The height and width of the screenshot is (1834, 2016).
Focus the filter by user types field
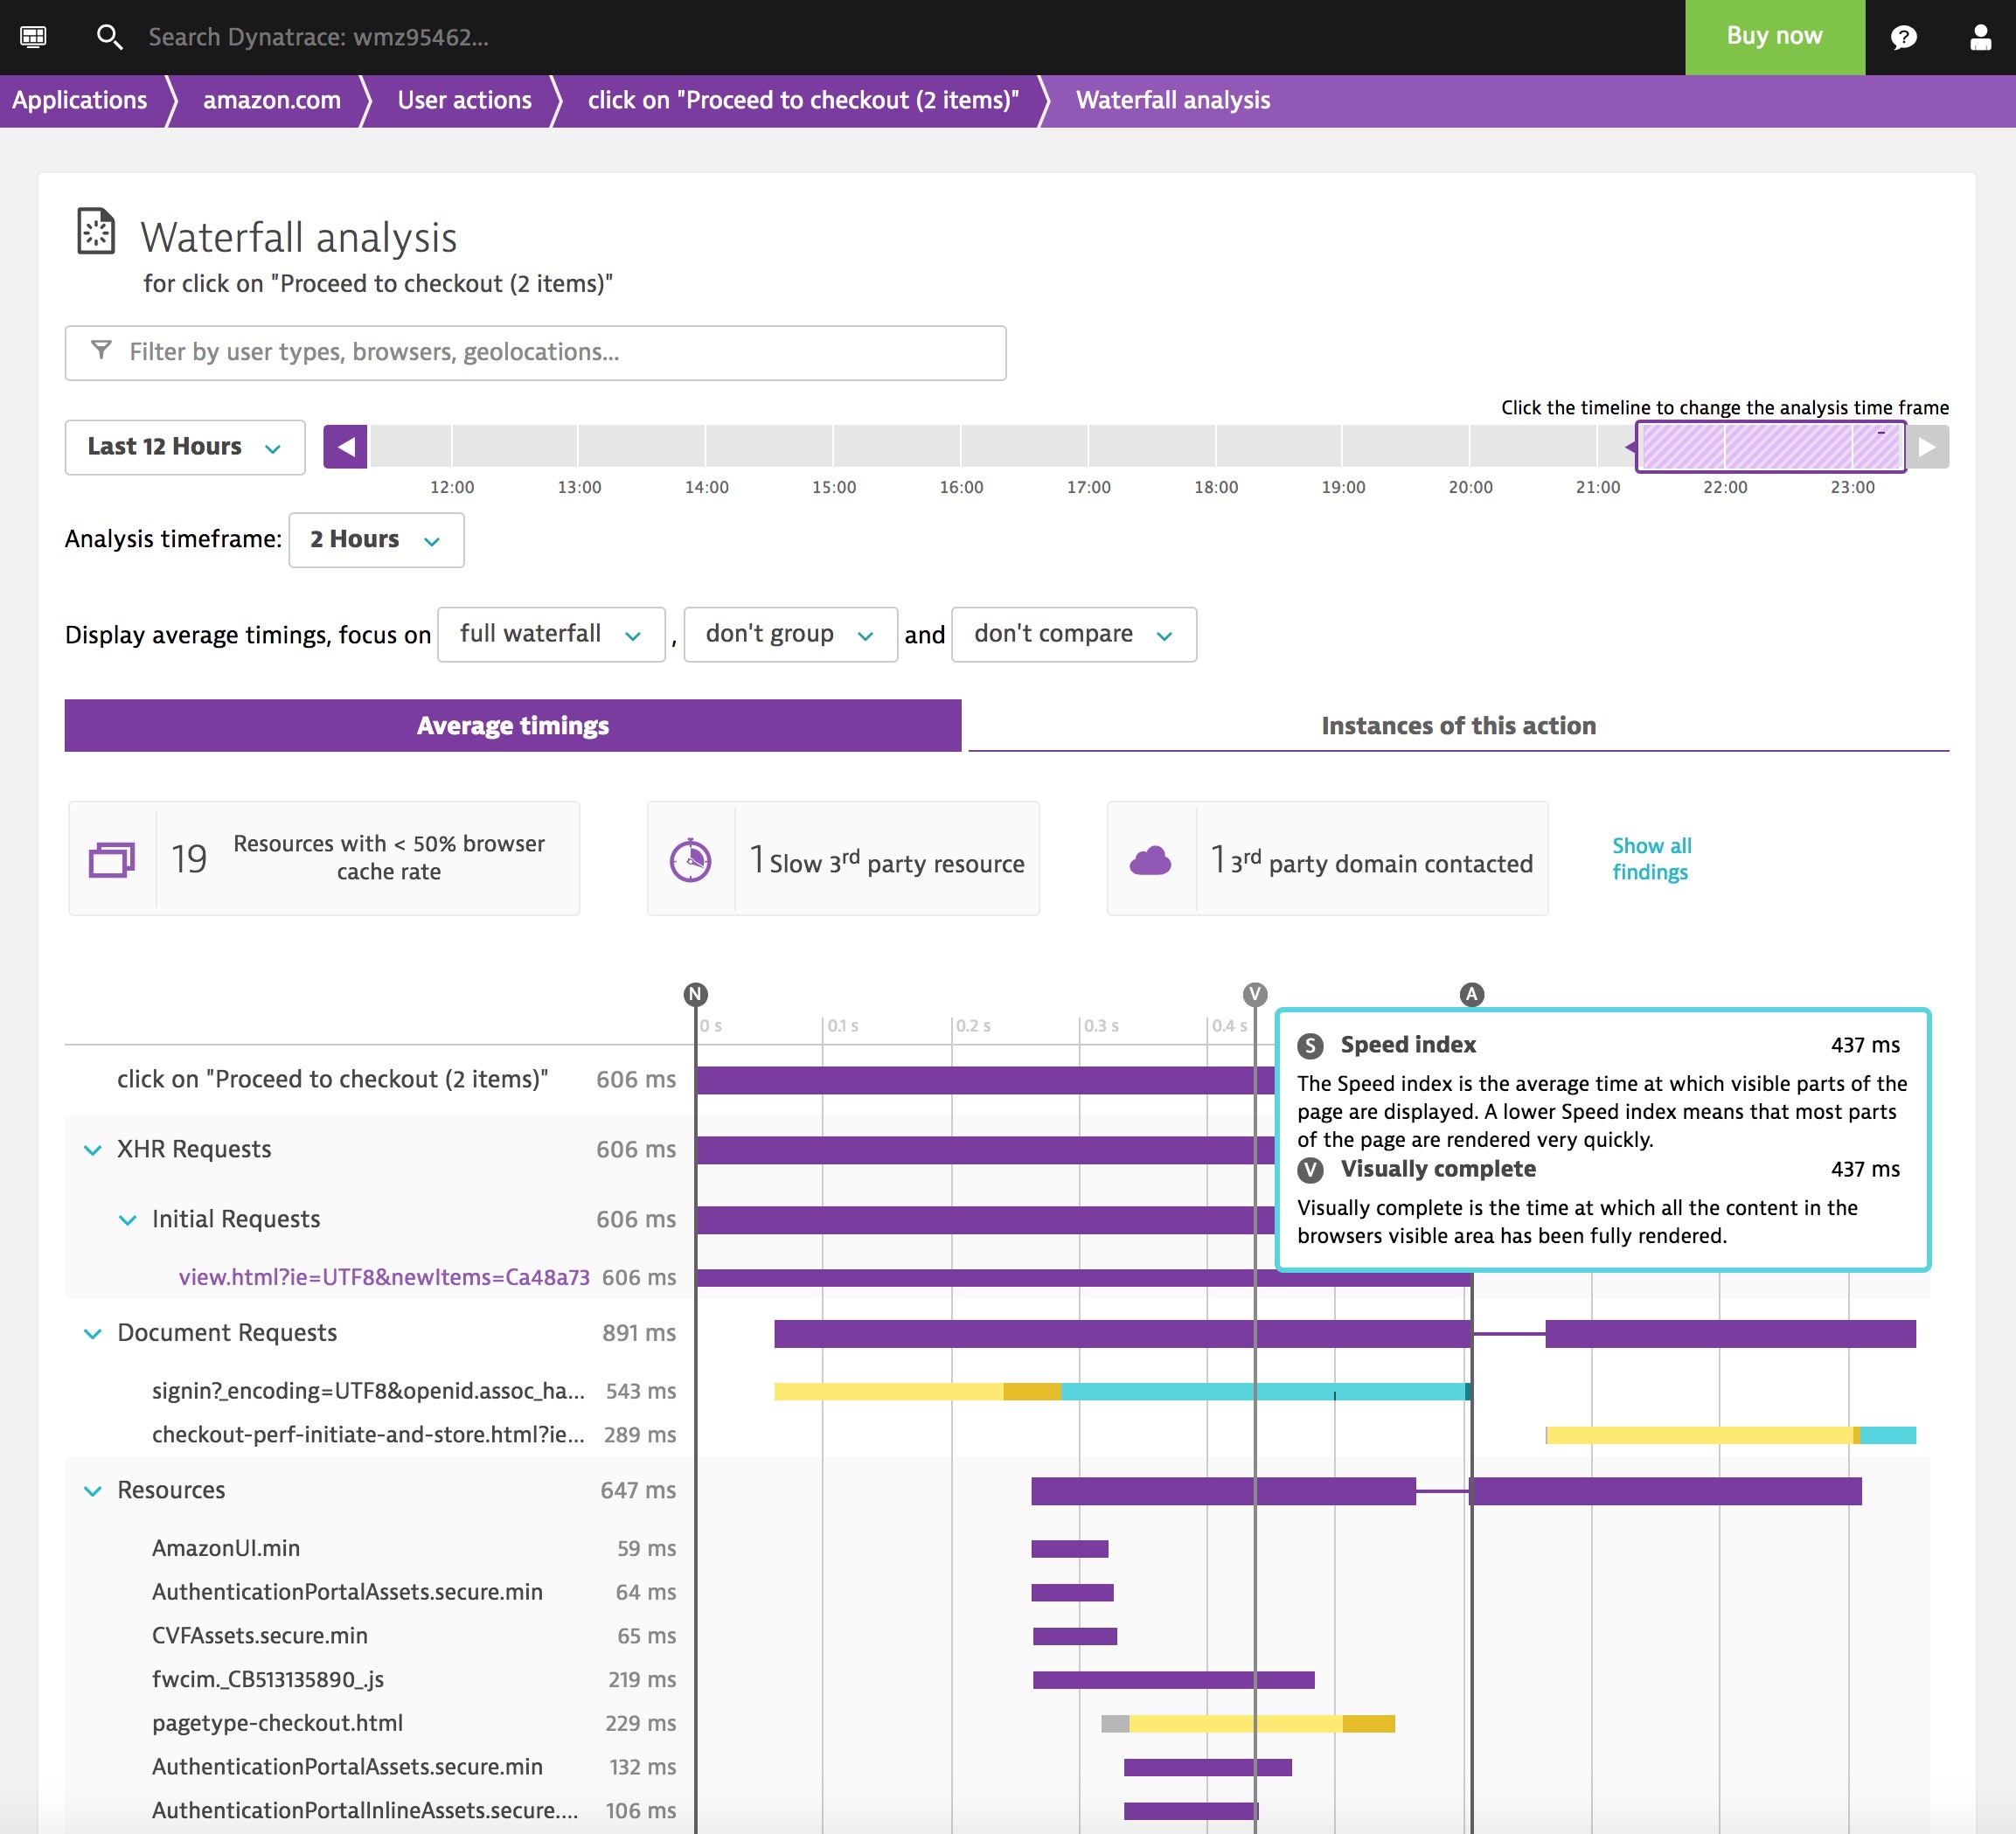pyautogui.click(x=535, y=352)
